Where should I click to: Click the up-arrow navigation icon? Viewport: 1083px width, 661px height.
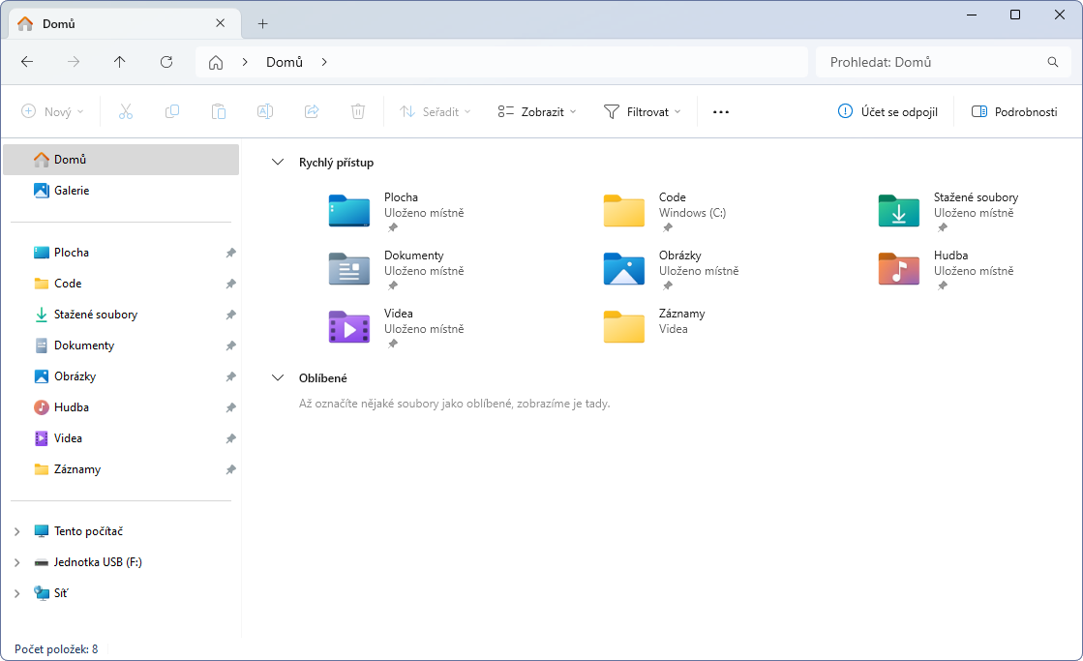(119, 62)
